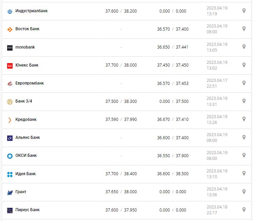Click monobank card rate 36.650 / 37.441
This screenshot has width=253, height=221.
click(x=173, y=47)
